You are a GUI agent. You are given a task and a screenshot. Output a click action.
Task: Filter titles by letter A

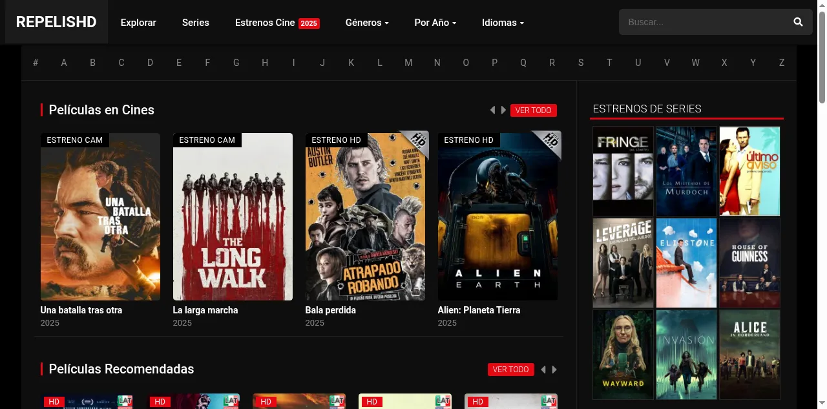[x=64, y=63]
